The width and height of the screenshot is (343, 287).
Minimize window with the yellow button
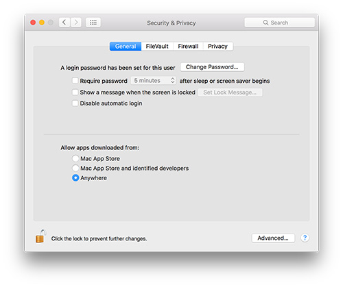[x=42, y=23]
